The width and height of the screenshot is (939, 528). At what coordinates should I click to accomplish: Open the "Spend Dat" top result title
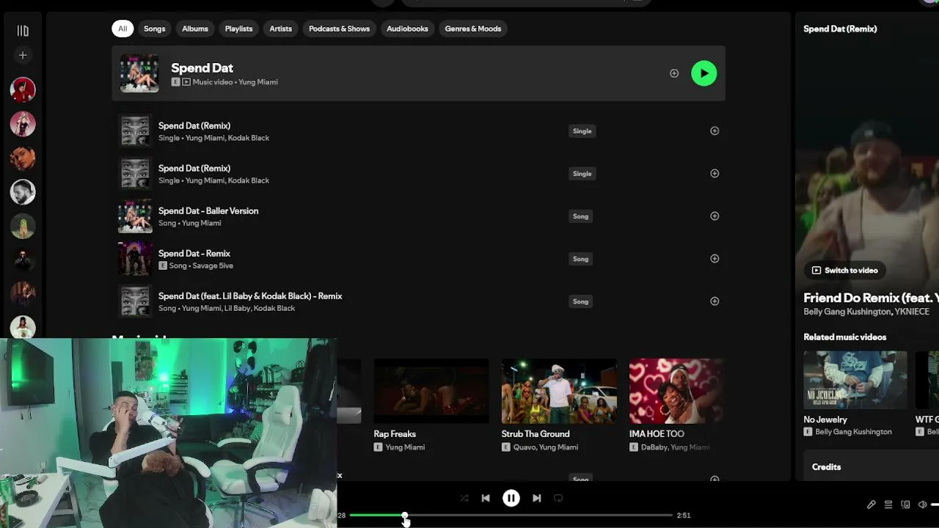202,67
